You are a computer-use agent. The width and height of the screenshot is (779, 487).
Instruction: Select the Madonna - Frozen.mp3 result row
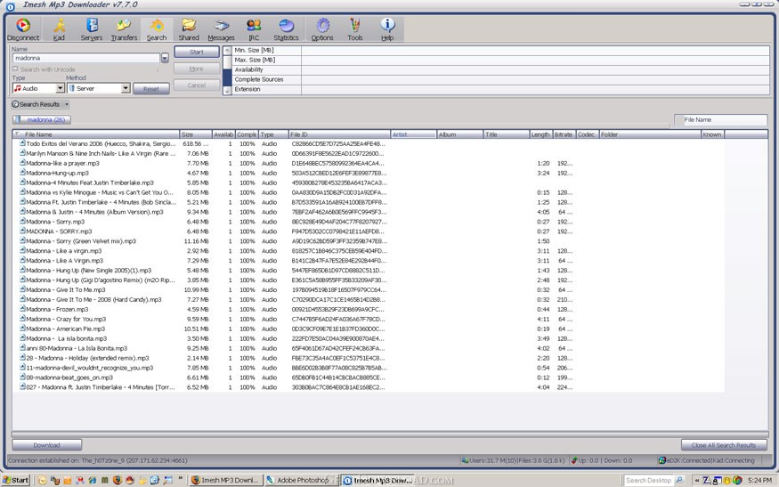[368, 309]
